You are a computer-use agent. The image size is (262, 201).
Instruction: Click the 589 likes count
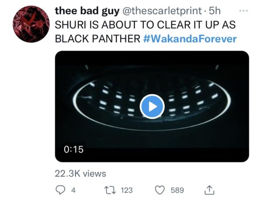(x=177, y=190)
